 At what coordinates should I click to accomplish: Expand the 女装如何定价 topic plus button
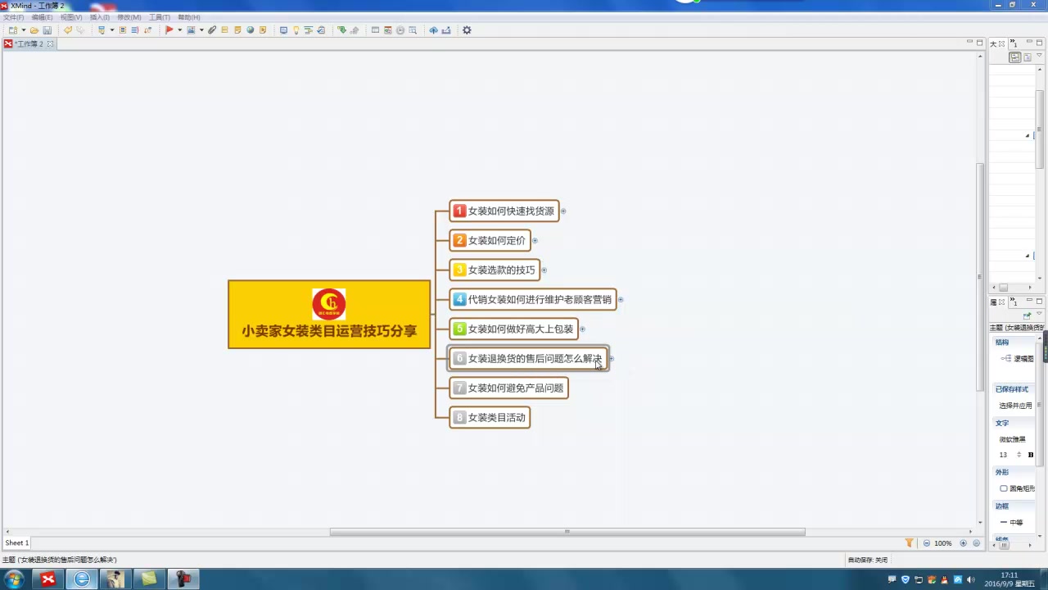pos(535,241)
